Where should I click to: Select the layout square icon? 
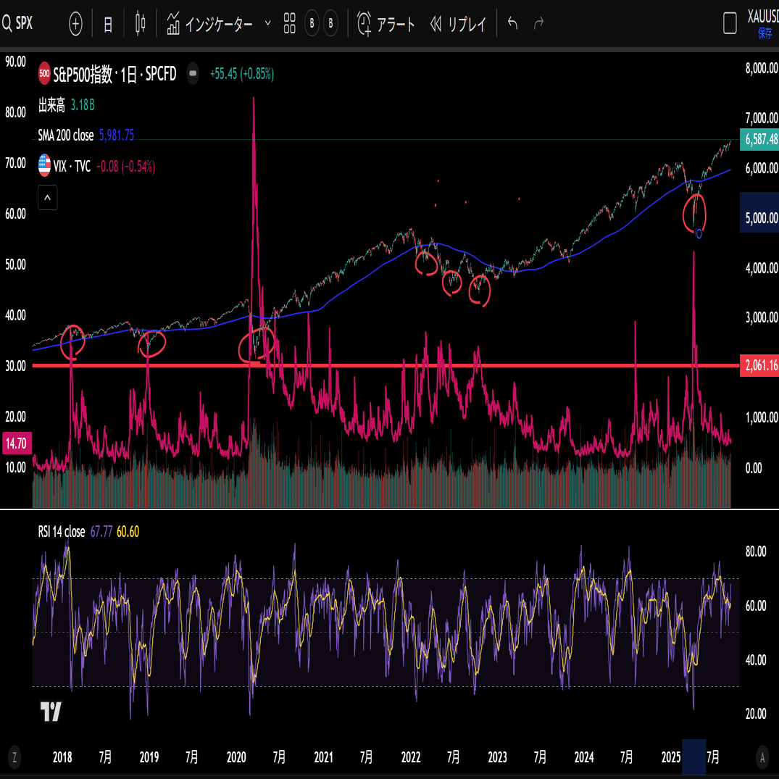pos(730,23)
